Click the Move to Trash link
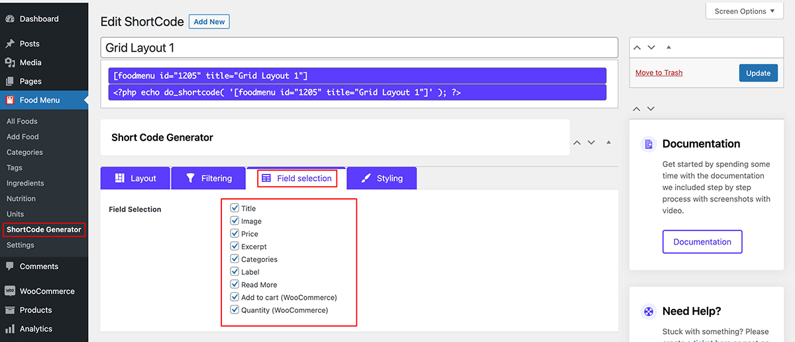 point(659,73)
